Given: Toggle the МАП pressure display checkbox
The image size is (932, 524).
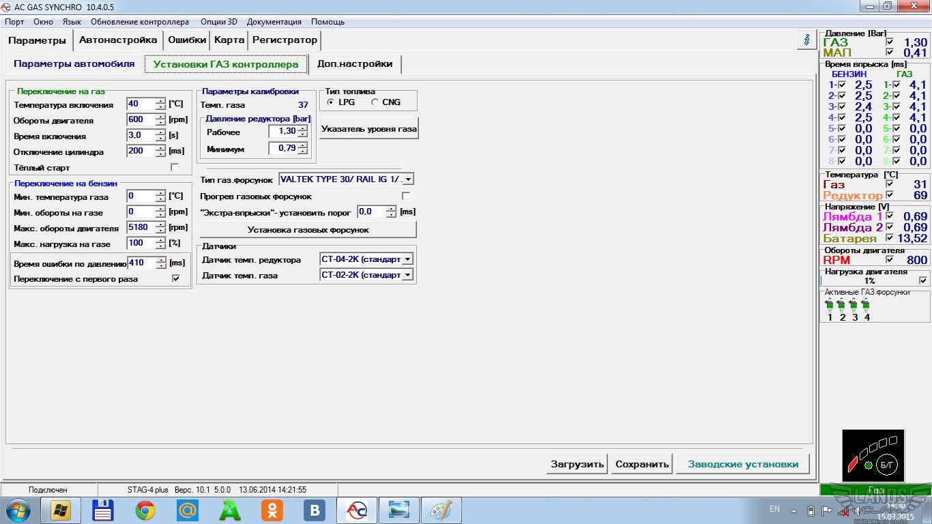Looking at the screenshot, I should [x=890, y=53].
